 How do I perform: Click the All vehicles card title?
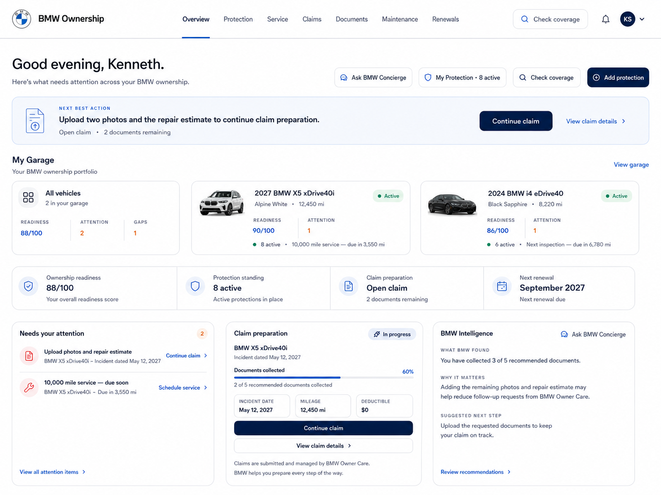[x=63, y=193]
